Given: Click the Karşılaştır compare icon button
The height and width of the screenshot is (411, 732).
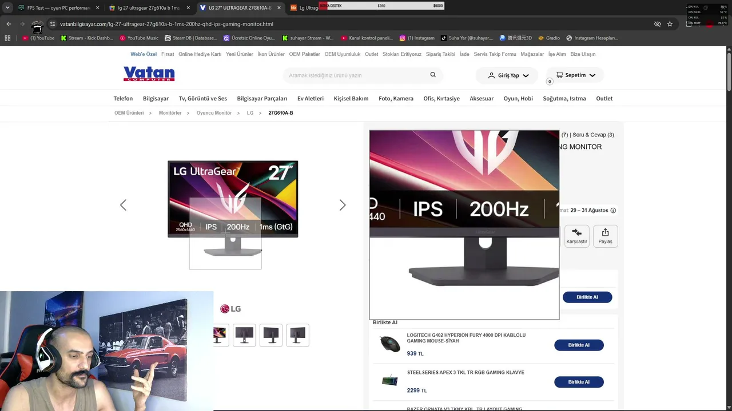Looking at the screenshot, I should click(x=576, y=236).
